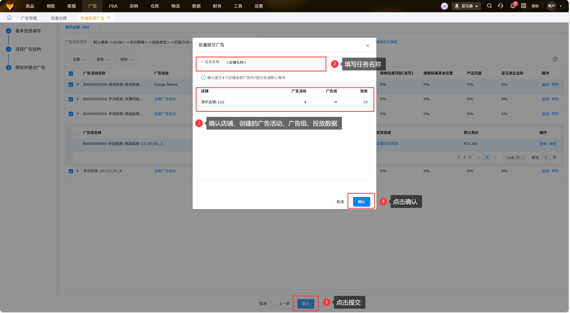Click the help question mark icon
Image resolution: width=570 pixels, height=313 pixels.
coord(555,59)
